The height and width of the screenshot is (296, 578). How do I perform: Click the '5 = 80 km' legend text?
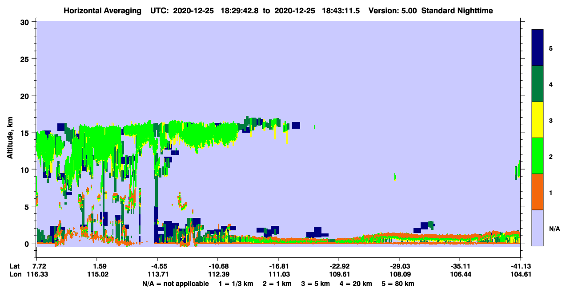pos(398,284)
